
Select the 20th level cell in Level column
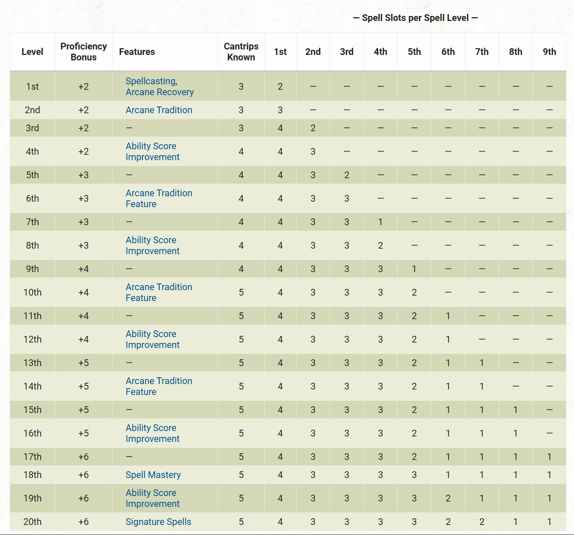[x=32, y=522]
